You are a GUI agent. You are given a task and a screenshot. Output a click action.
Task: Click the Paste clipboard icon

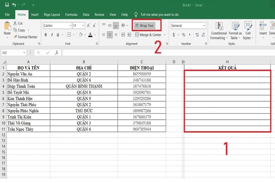(7, 26)
